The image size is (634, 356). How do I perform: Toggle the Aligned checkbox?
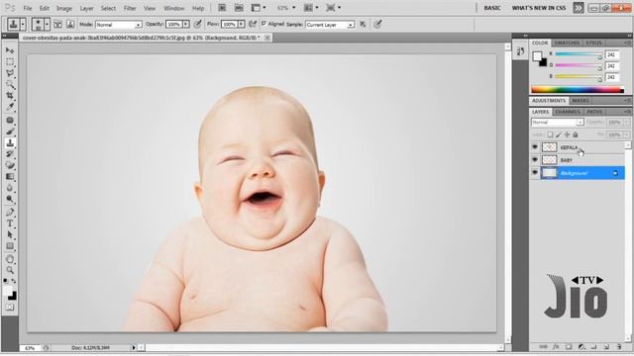coord(264,24)
